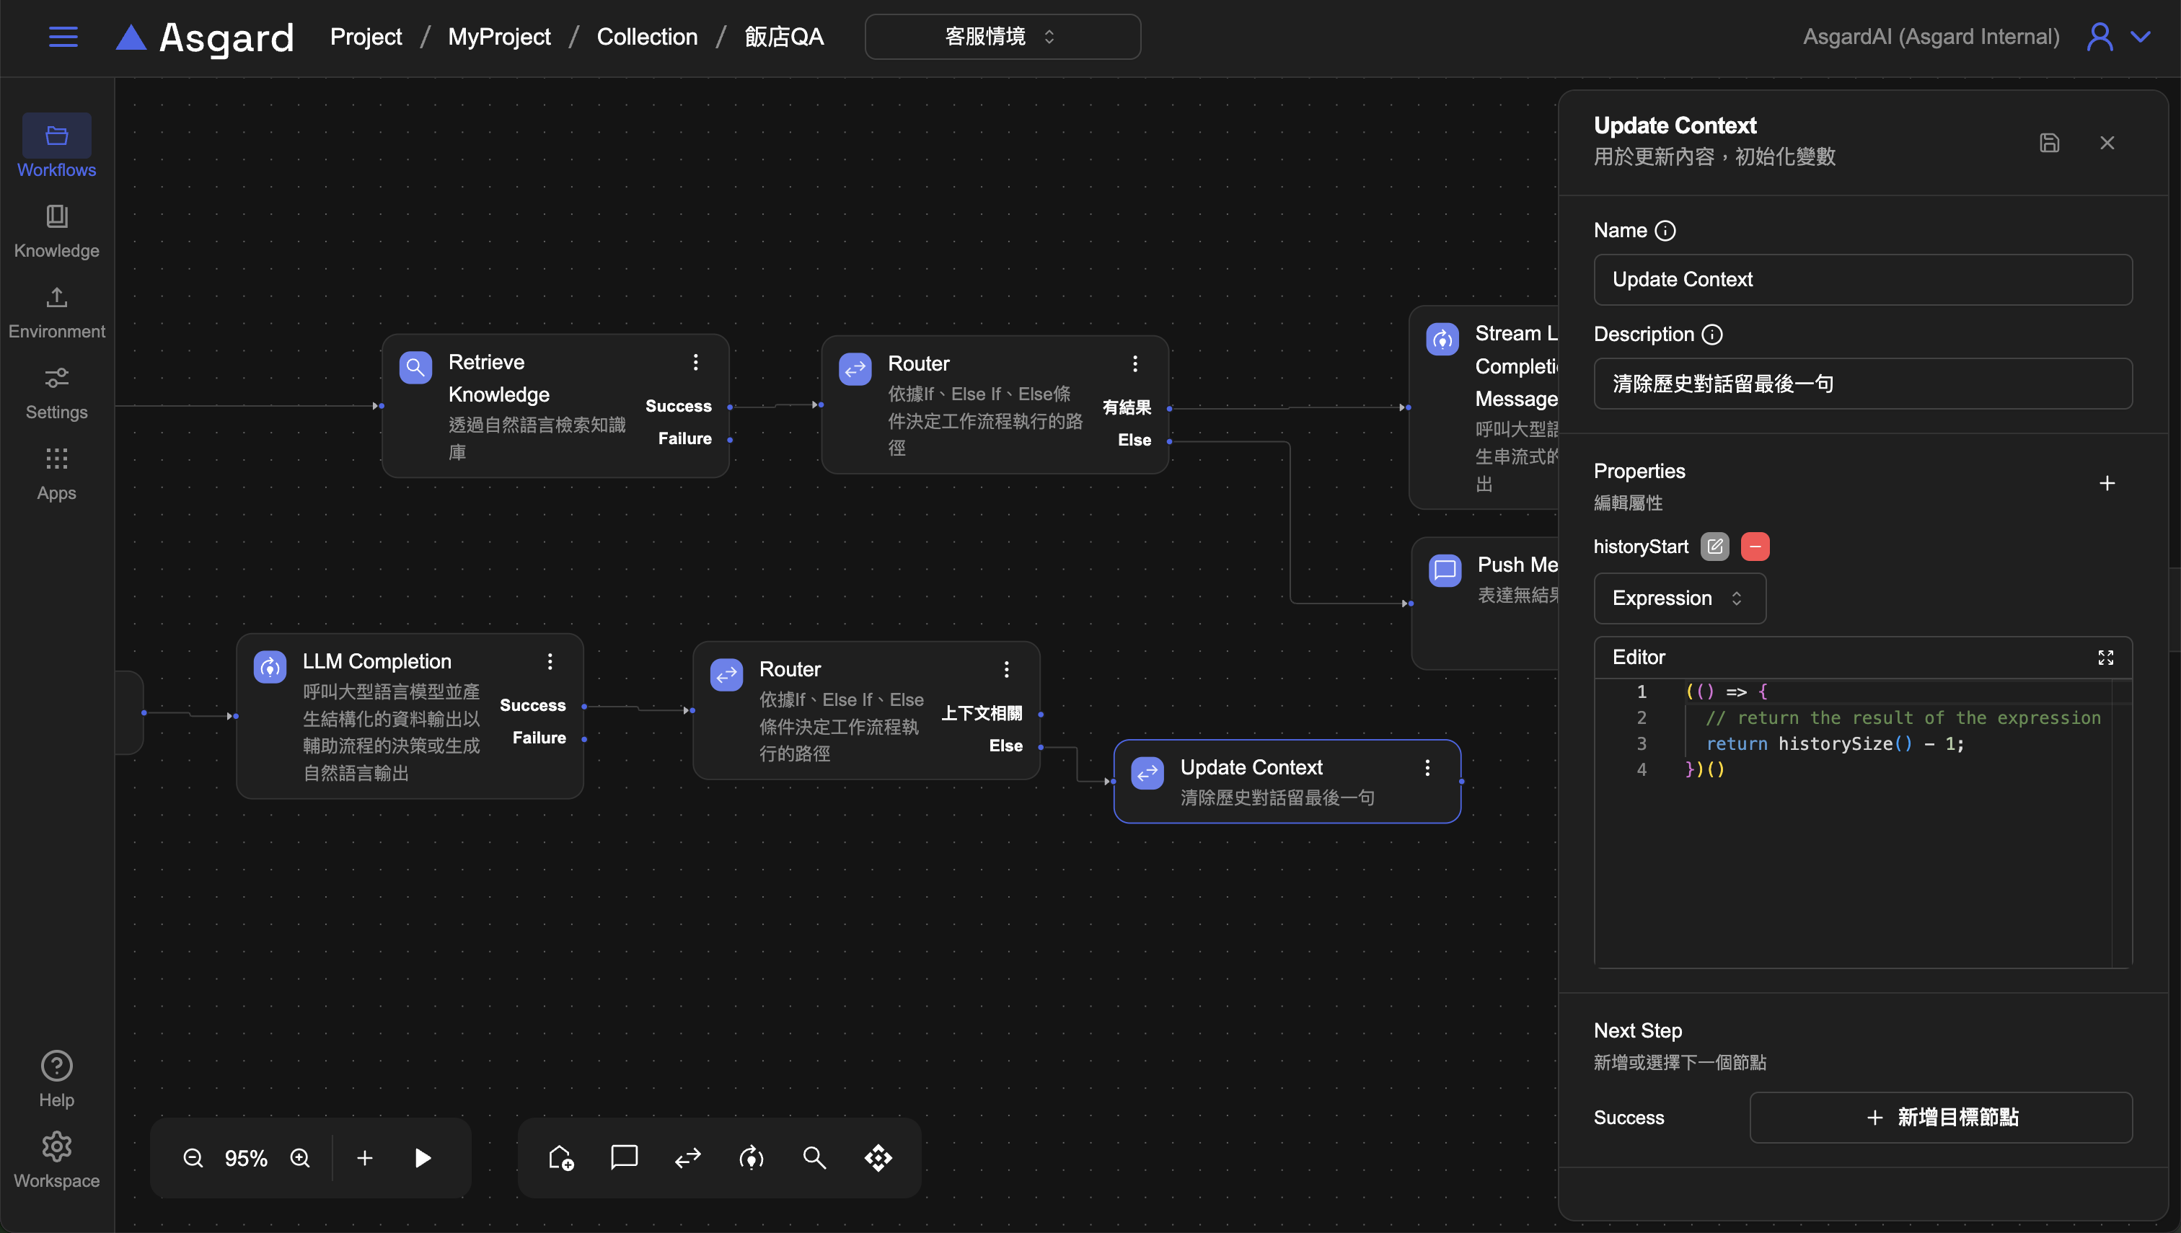Screen dimensions: 2181x1233
Task: Go to MyProject breadcrumb link
Action: point(499,37)
